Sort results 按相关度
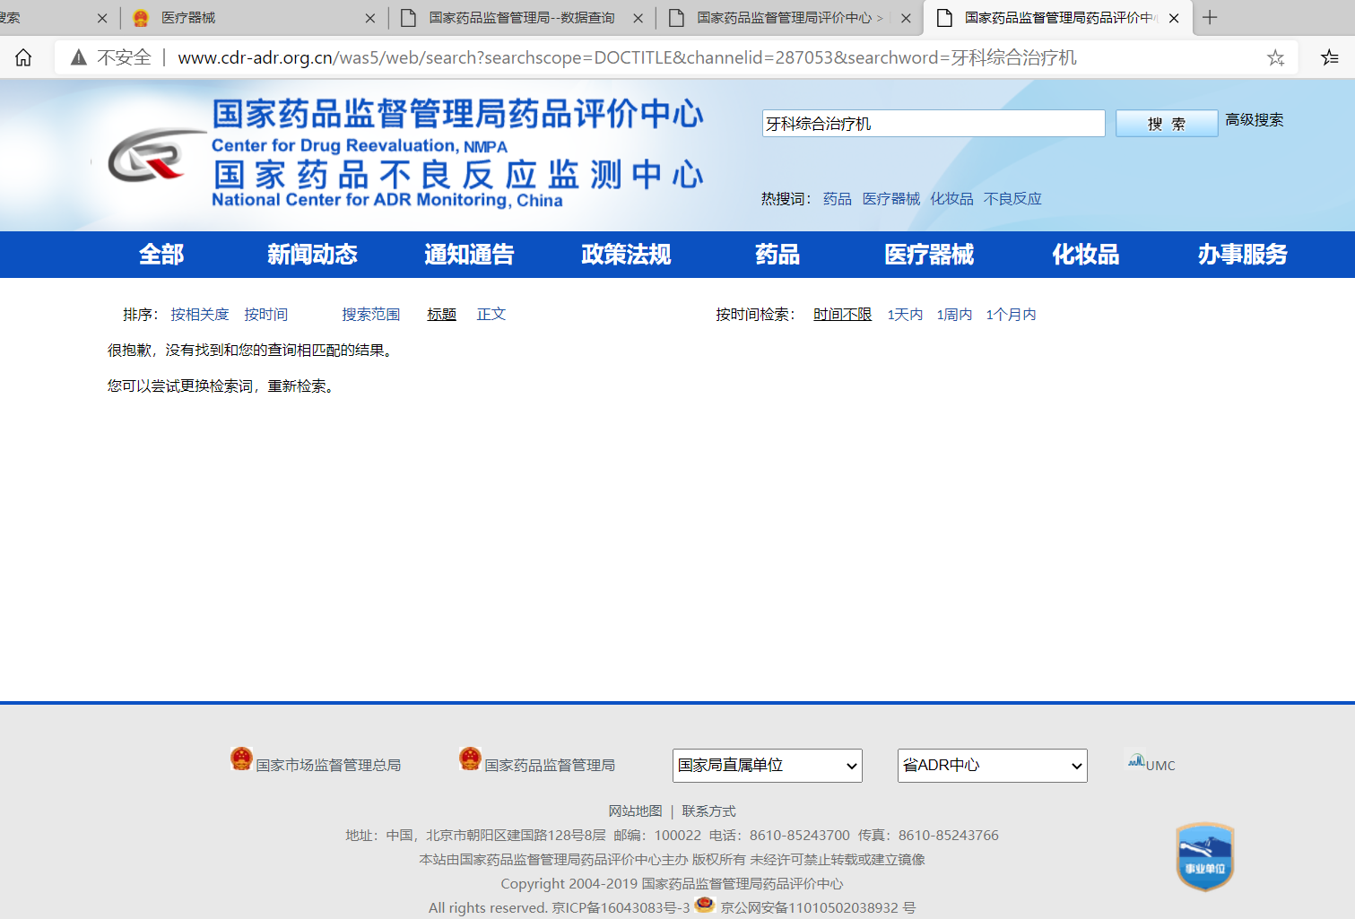 (x=200, y=315)
